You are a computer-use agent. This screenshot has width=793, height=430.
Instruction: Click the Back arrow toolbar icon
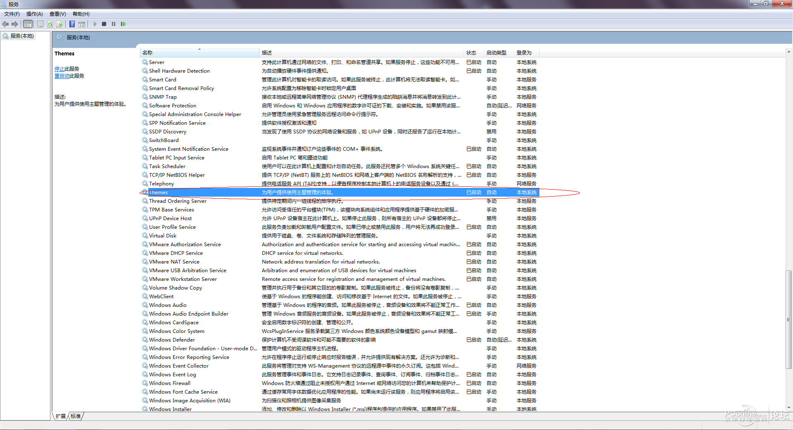coord(5,24)
